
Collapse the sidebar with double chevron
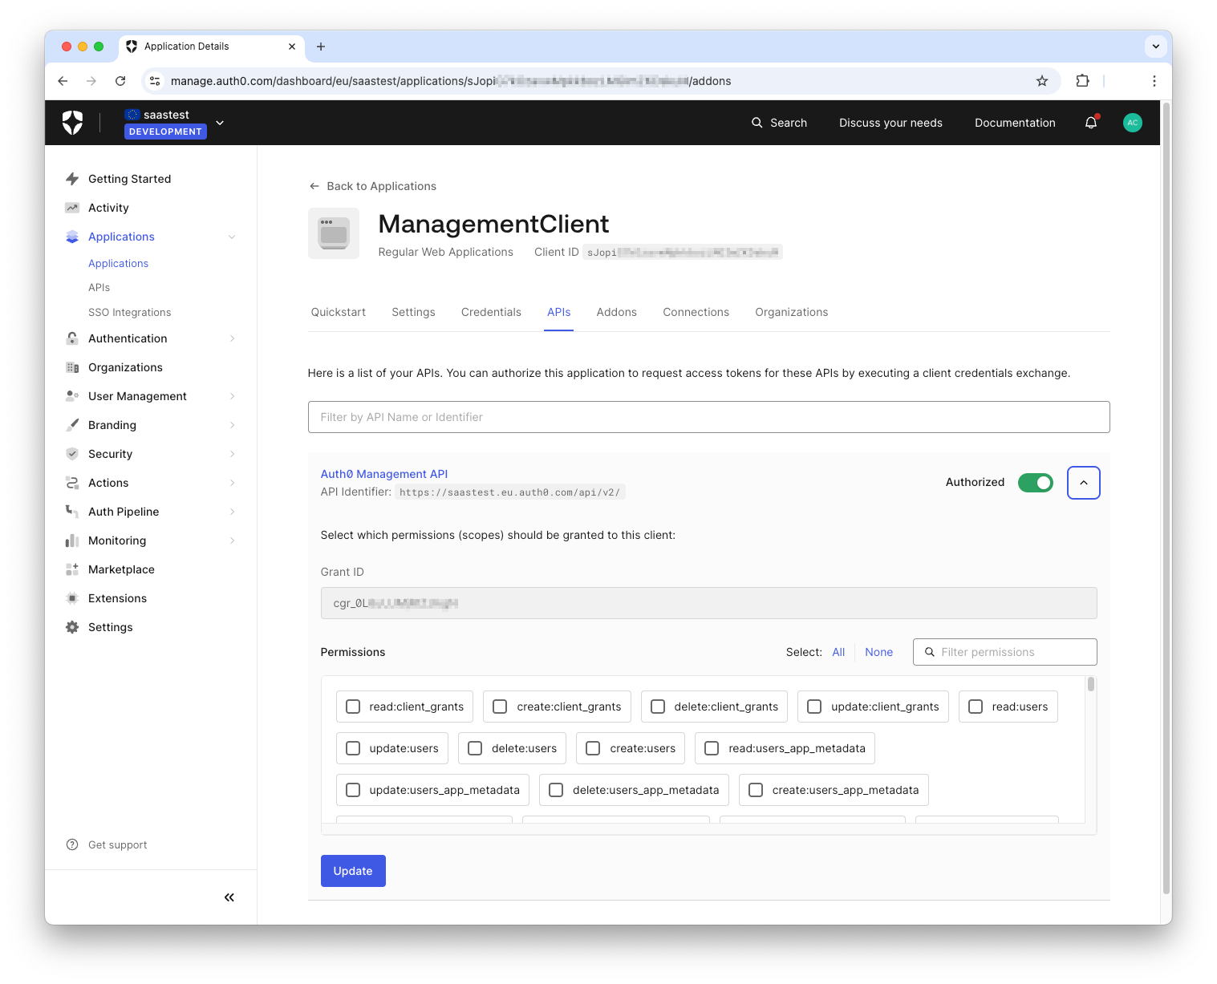click(x=229, y=897)
